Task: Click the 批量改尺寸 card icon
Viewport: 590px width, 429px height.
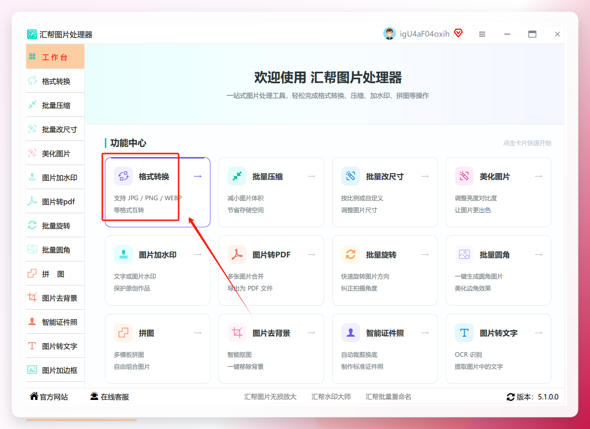Action: [351, 176]
